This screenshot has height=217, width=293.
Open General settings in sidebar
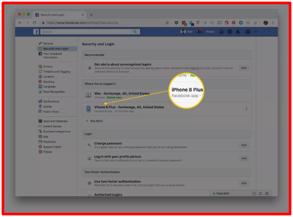coord(46,44)
